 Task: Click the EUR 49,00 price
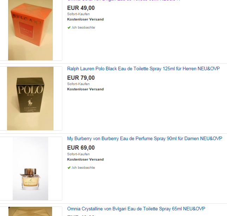point(81,8)
